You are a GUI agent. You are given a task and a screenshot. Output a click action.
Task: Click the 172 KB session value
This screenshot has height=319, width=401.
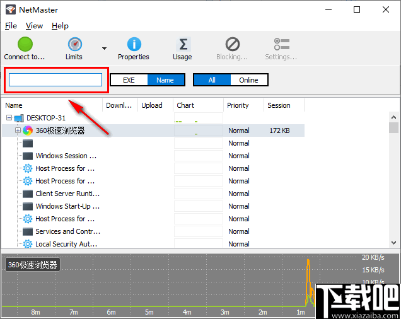tap(279, 130)
